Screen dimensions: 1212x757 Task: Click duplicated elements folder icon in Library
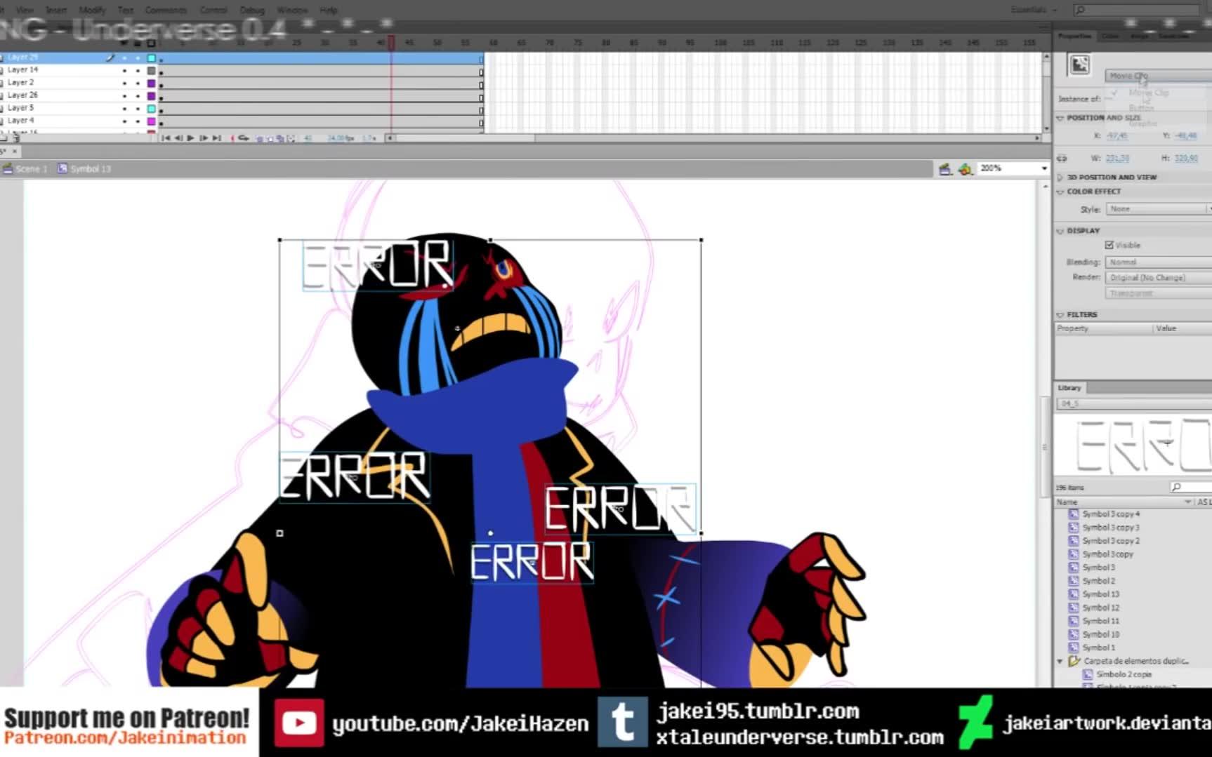point(1074,661)
